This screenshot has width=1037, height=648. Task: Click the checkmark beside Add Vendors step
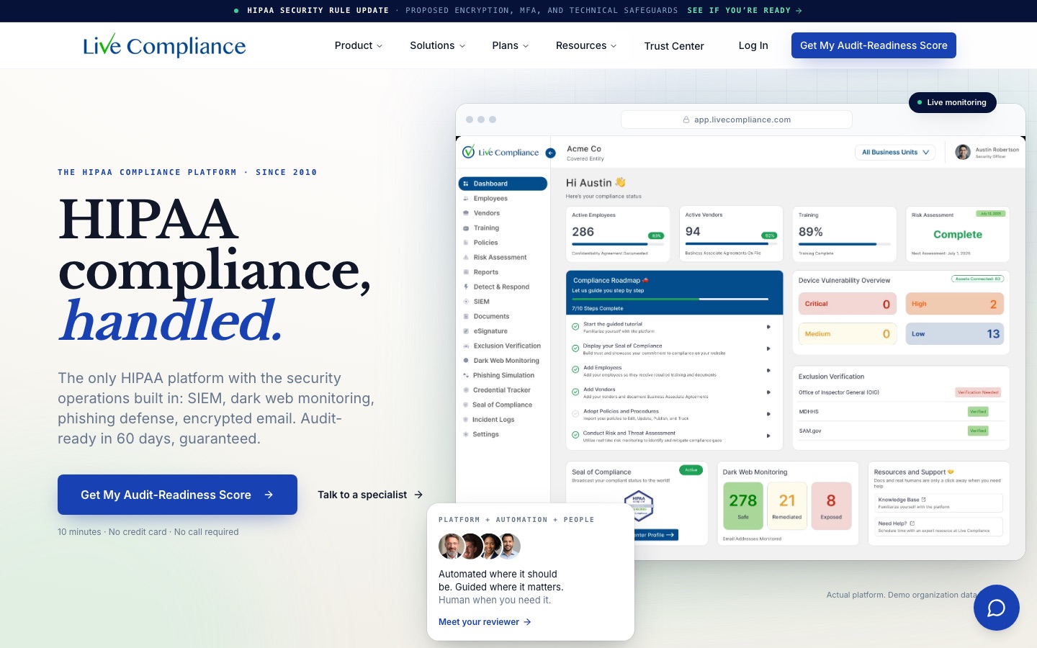575,392
